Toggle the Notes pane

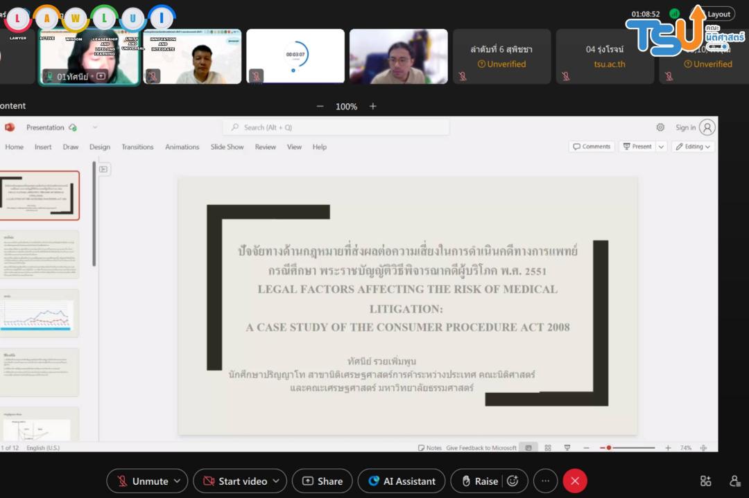429,448
